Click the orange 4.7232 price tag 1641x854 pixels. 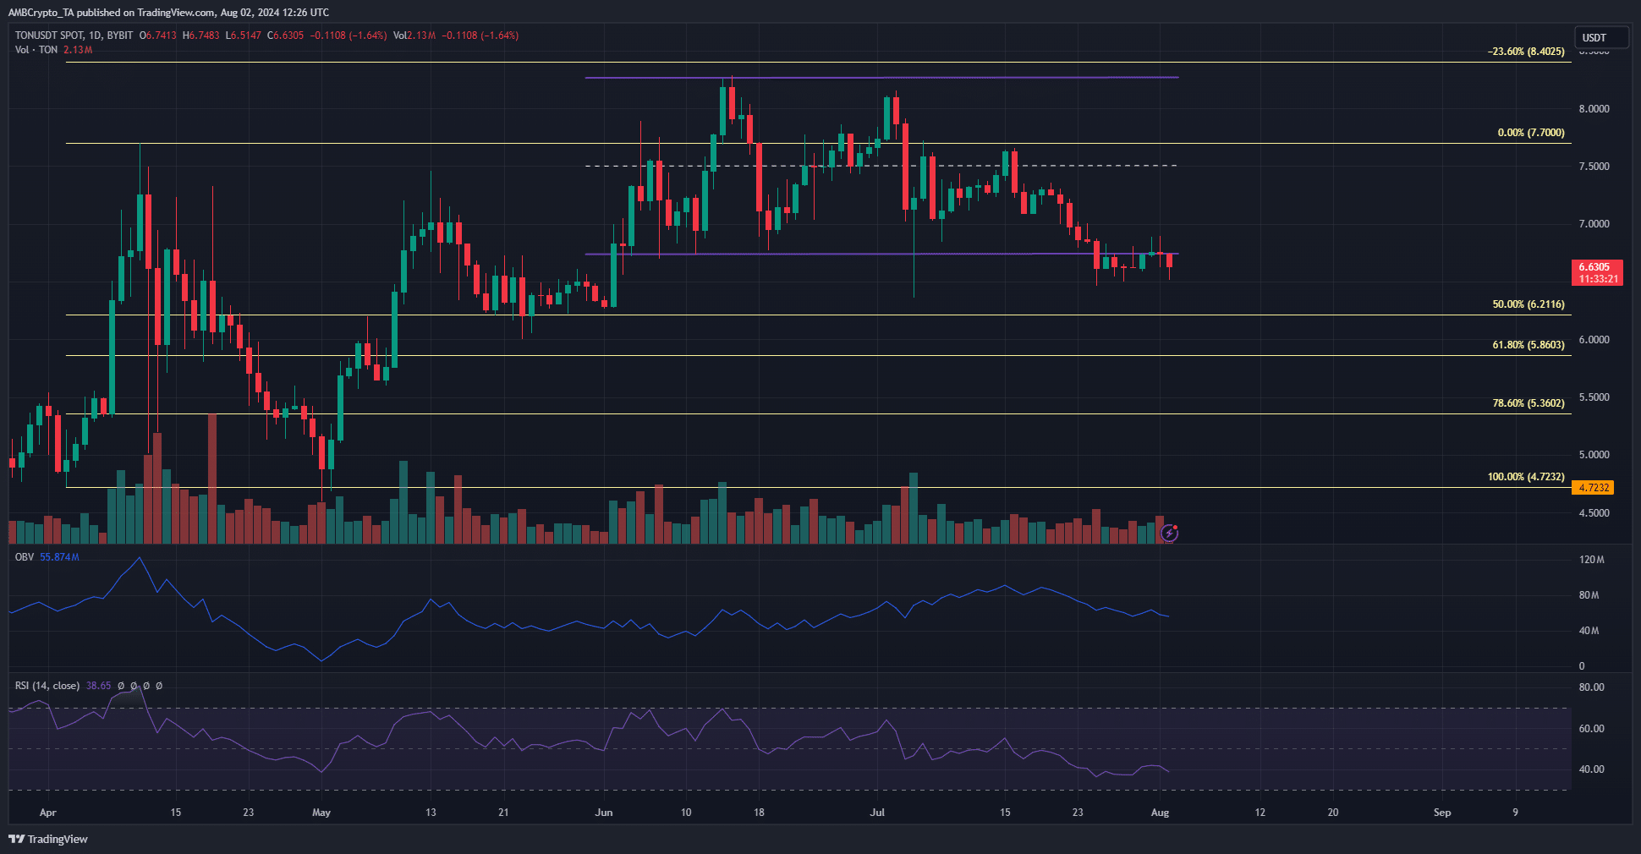pos(1594,488)
